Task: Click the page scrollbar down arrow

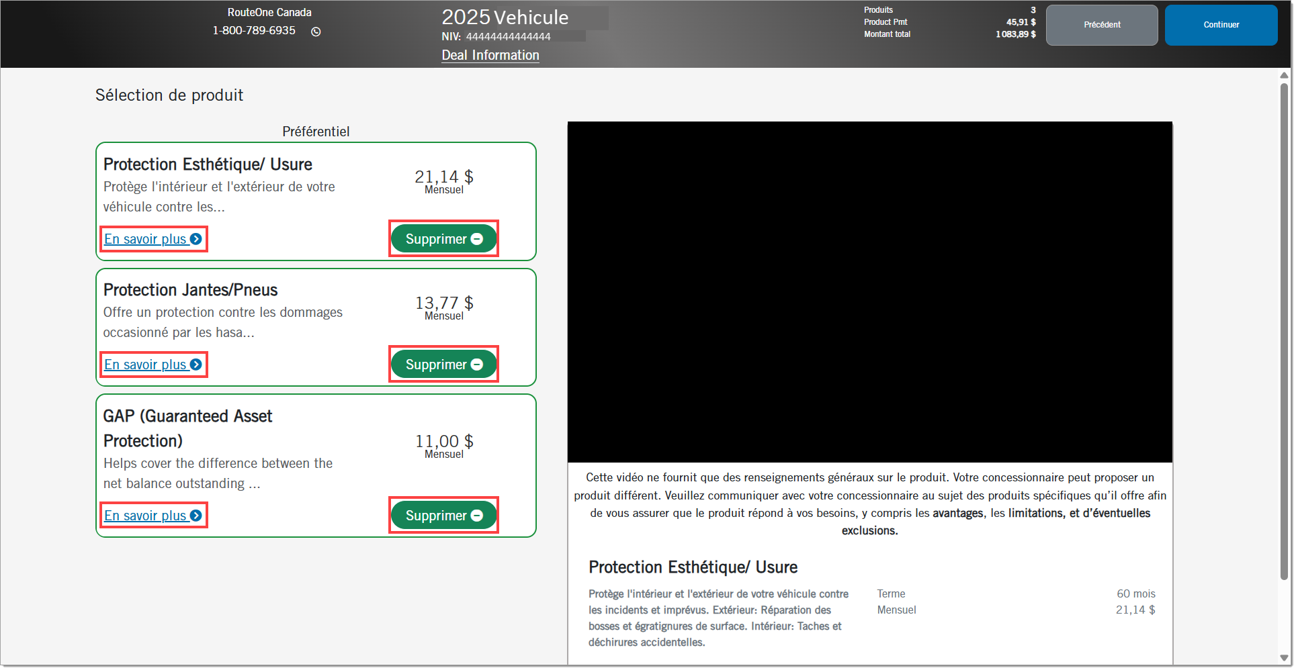Action: click(x=1284, y=658)
